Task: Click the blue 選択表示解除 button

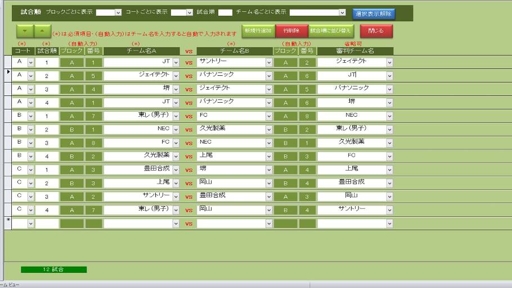Action: tap(374, 13)
